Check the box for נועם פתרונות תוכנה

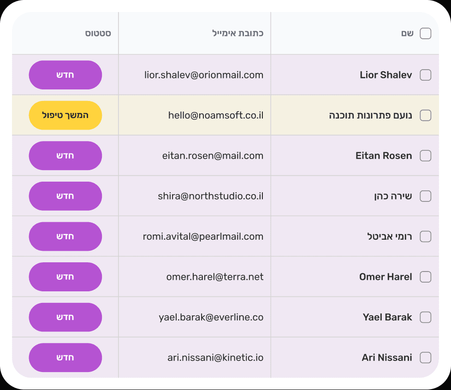425,115
